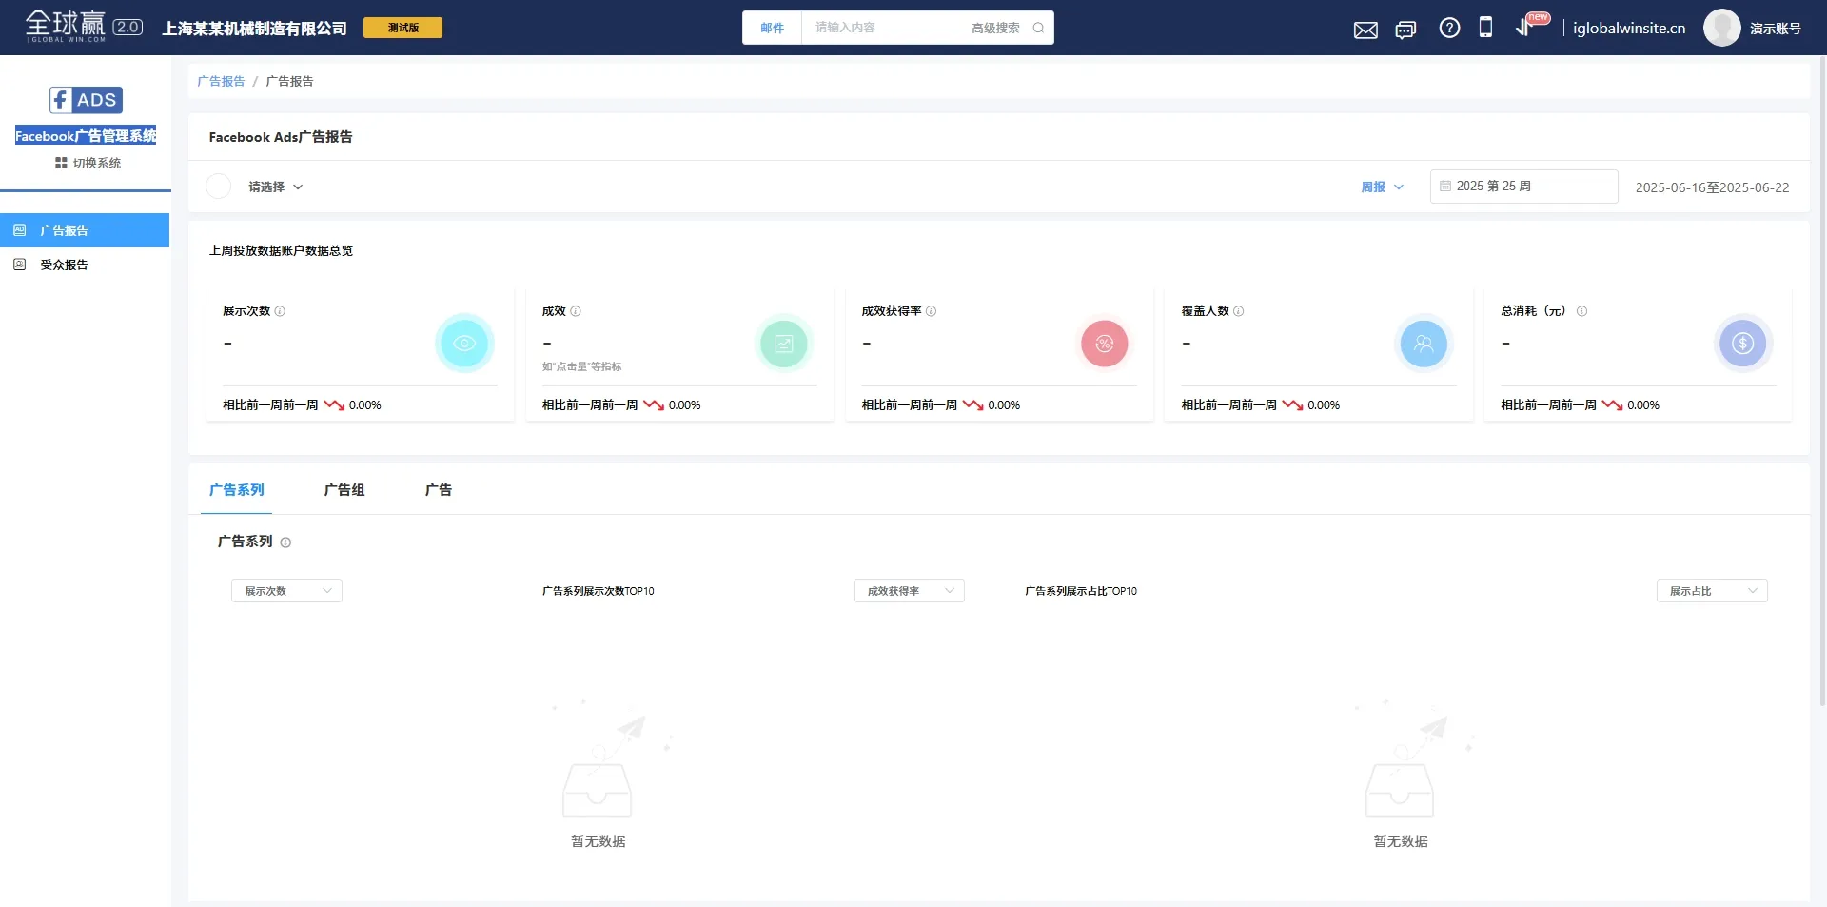Click info icon beside 总消耗（元）
This screenshot has height=907, width=1827.
click(1581, 311)
